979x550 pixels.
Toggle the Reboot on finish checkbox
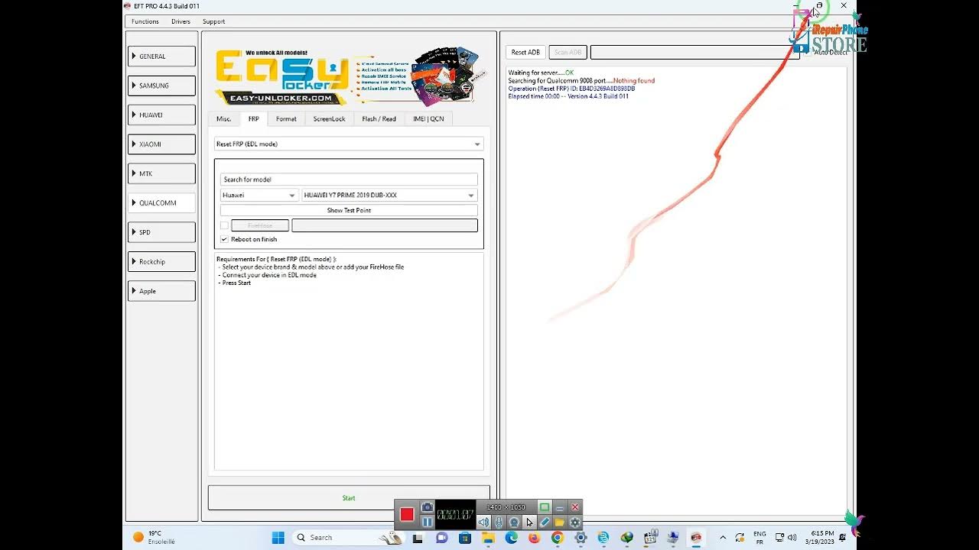click(x=224, y=239)
